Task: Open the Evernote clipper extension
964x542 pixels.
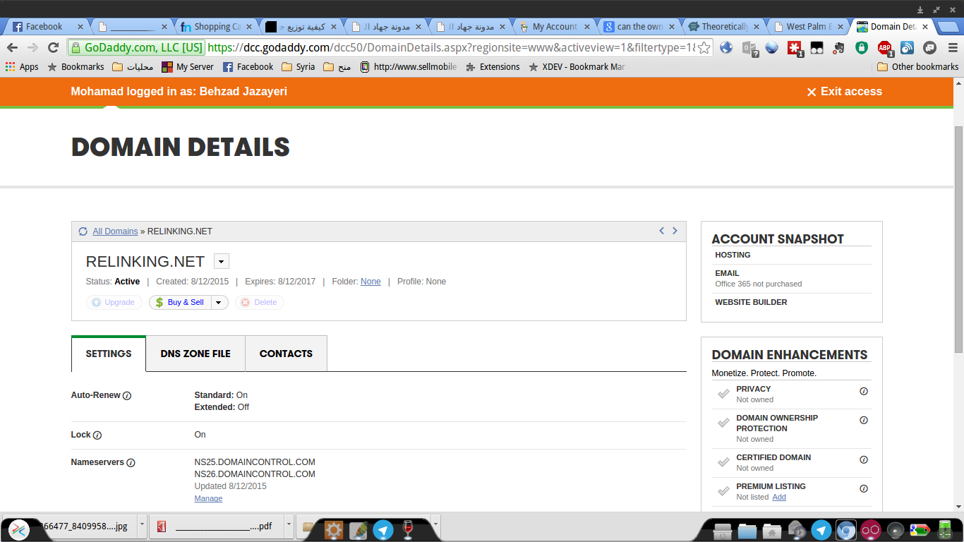Action: pos(840,48)
